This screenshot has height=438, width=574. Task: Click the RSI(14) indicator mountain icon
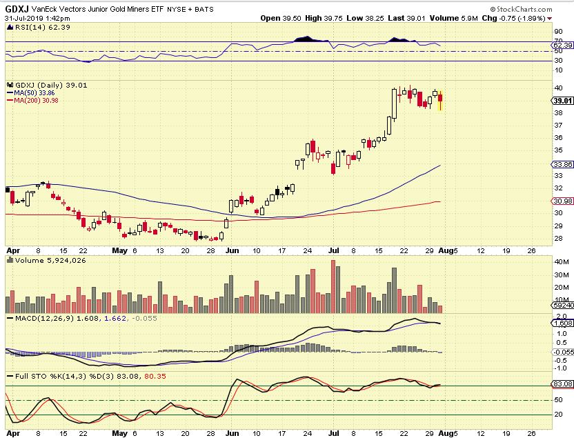[10, 27]
